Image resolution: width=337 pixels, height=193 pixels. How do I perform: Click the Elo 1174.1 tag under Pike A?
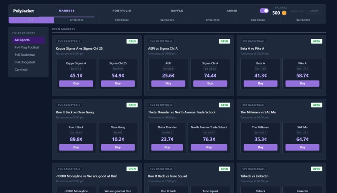click(x=302, y=69)
